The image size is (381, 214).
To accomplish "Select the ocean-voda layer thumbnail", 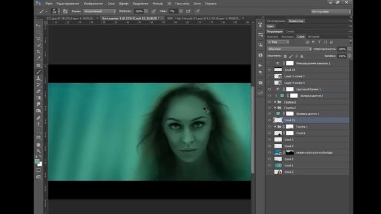I will 278,153.
